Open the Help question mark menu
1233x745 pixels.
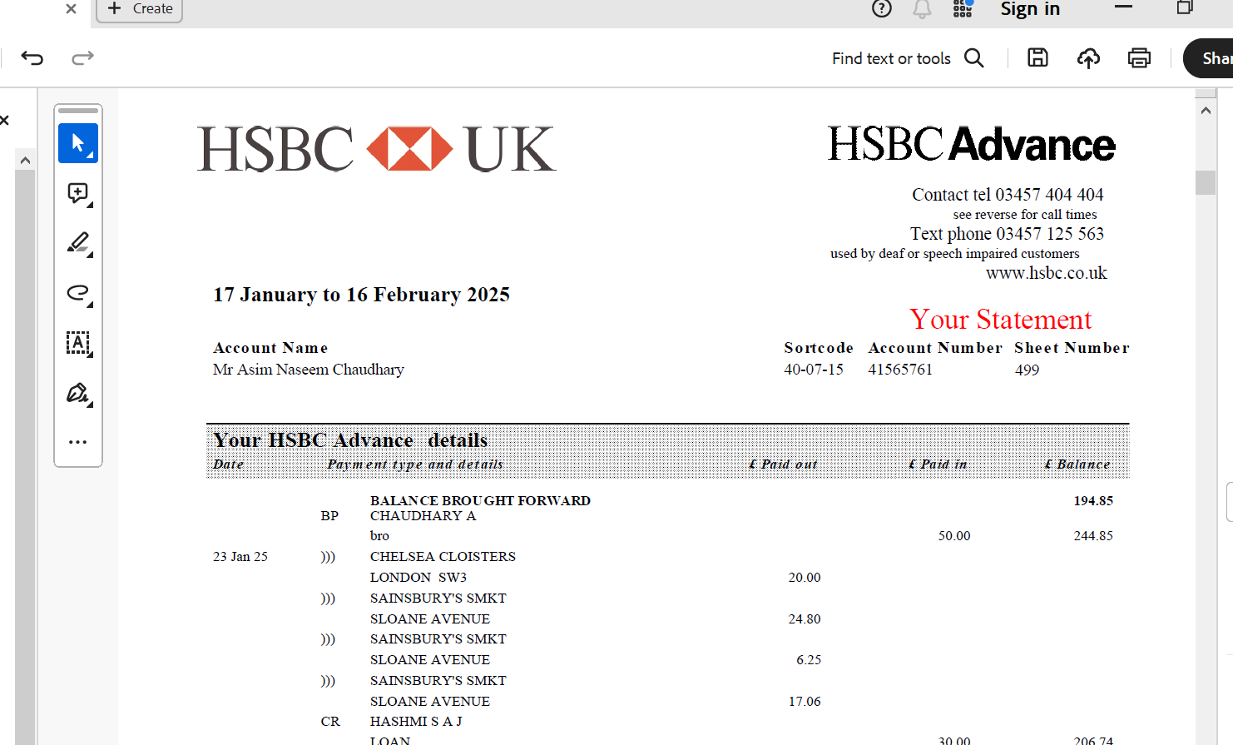pos(882,9)
